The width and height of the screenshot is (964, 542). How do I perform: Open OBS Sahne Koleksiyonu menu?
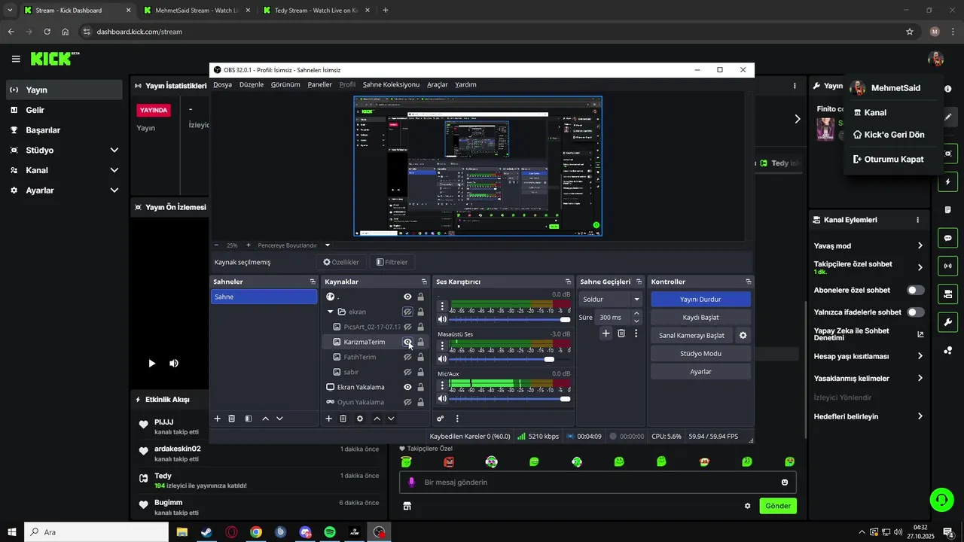click(391, 84)
